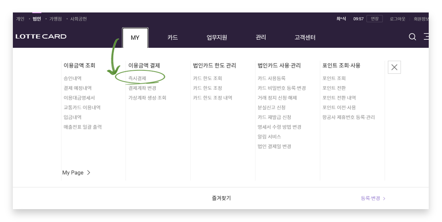Click 즉시결제 link
The width and height of the screenshot is (442, 222).
(137, 78)
